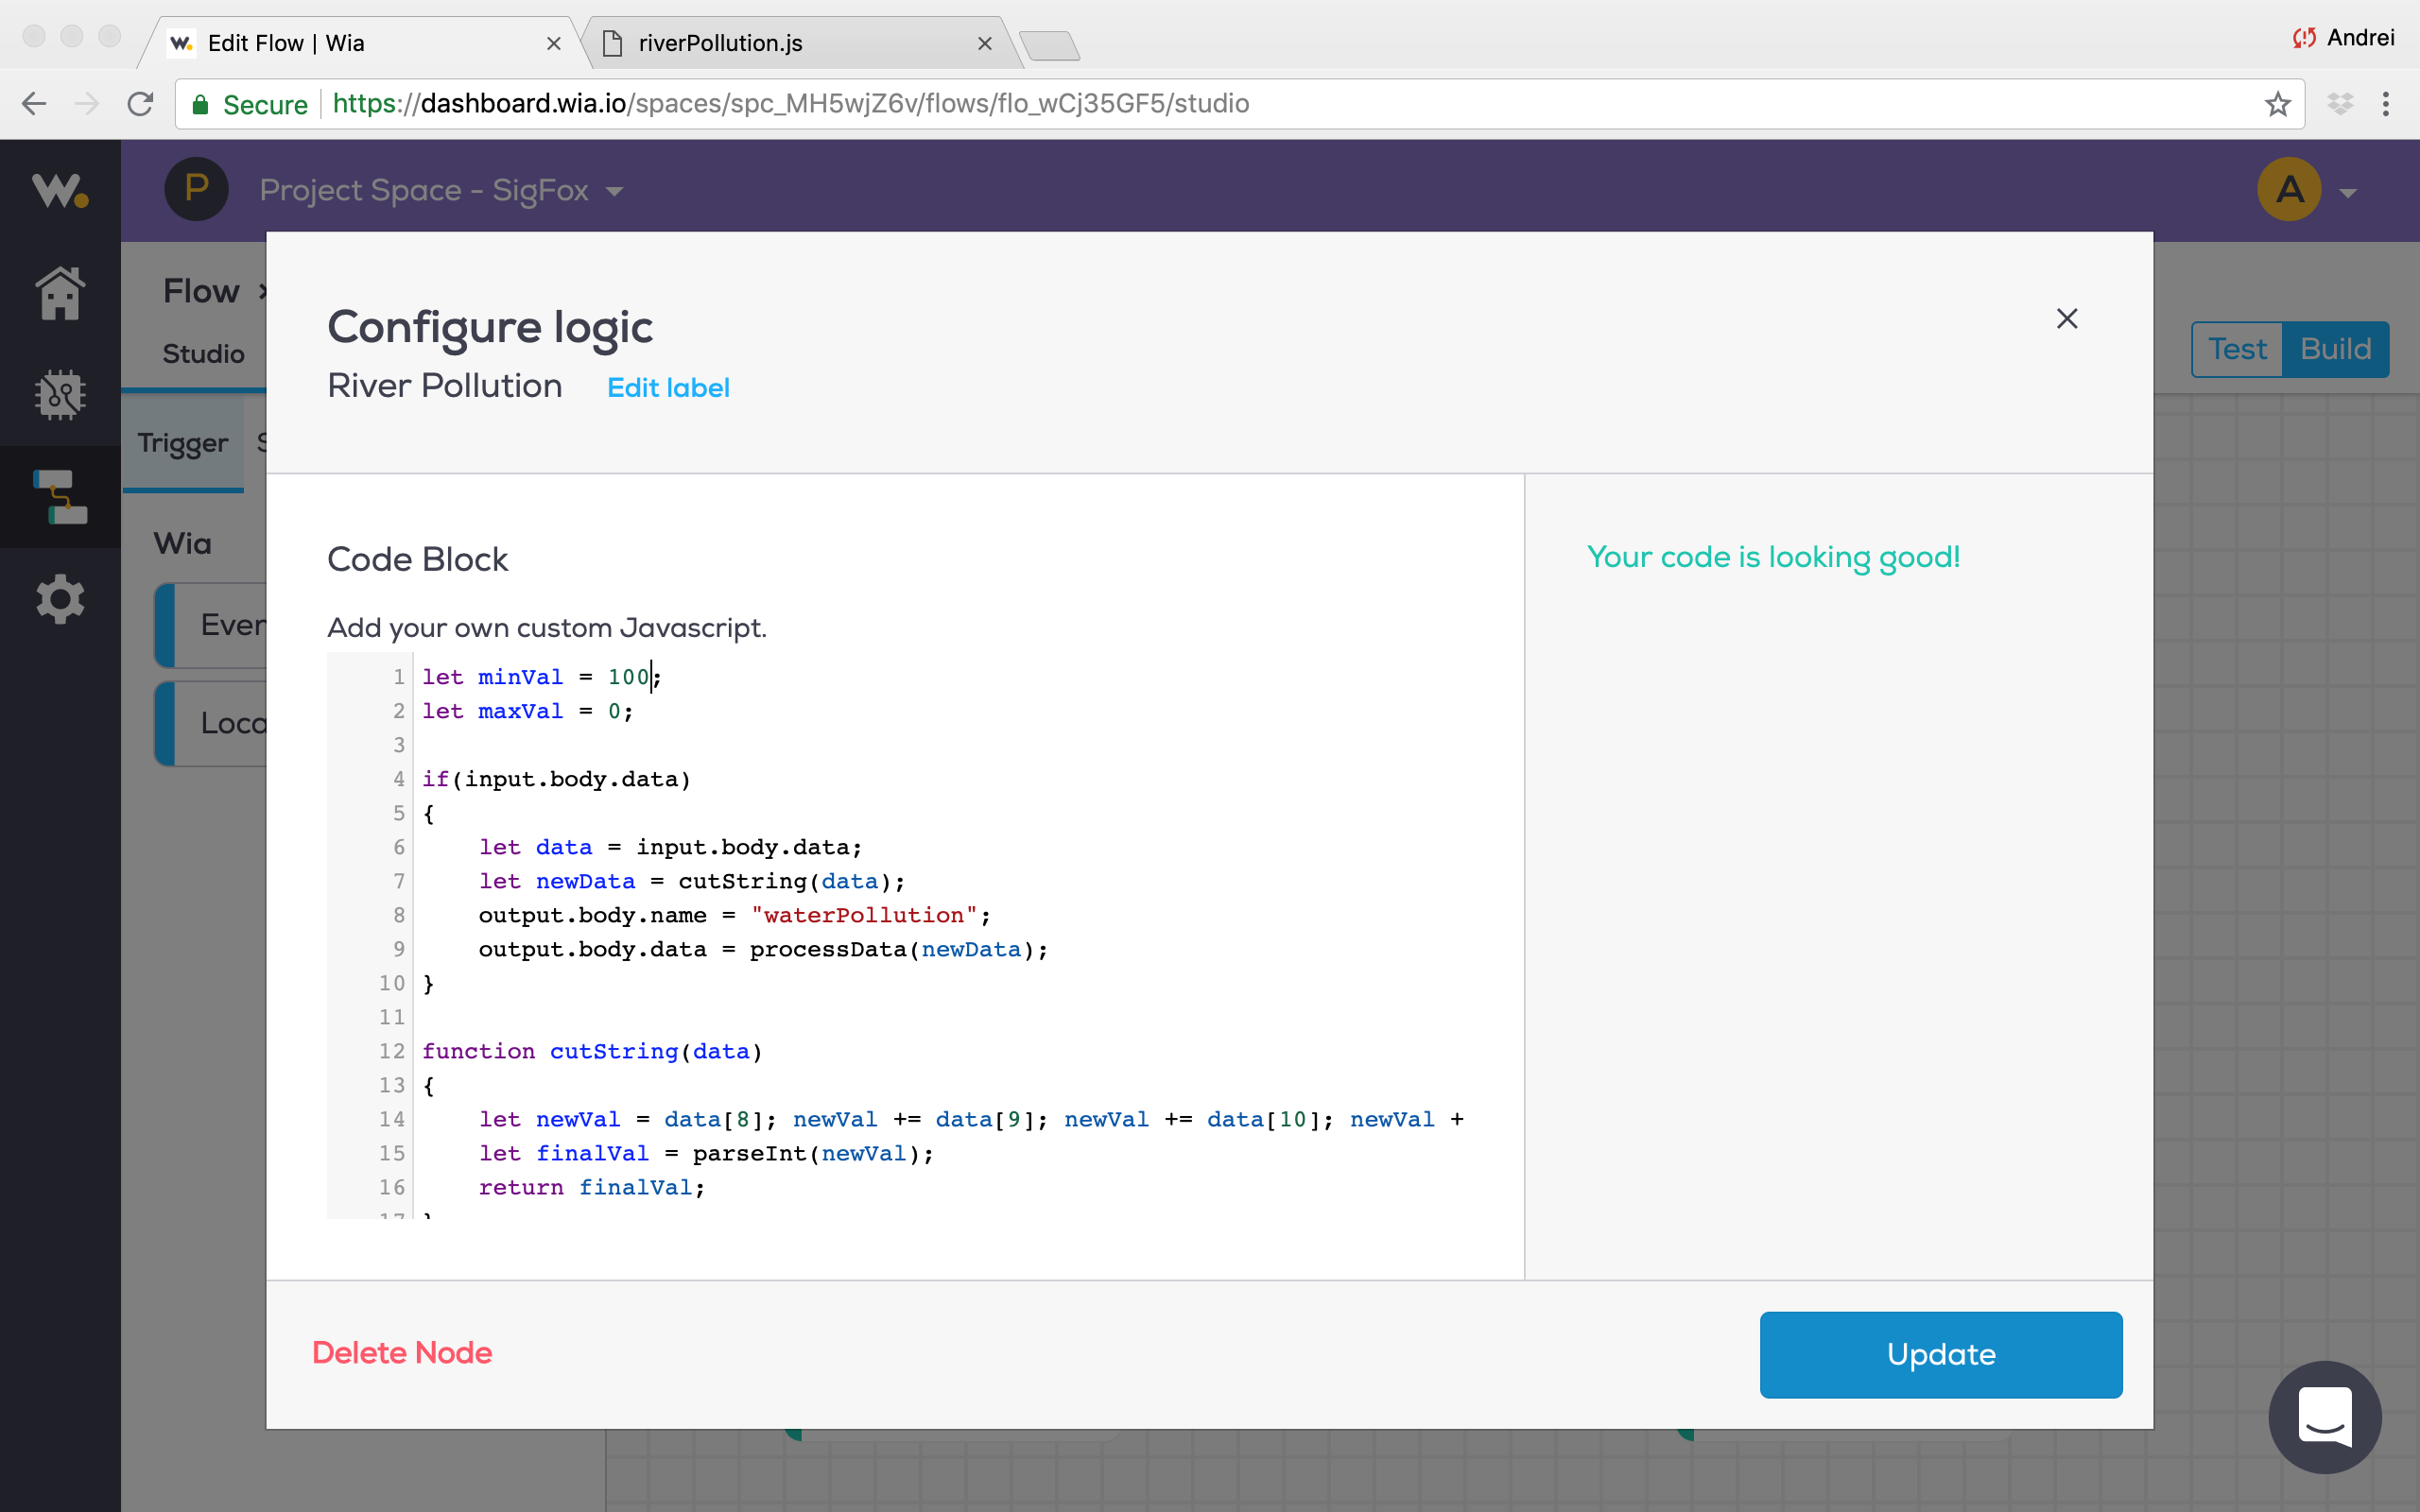Select the Trigger tab in Studio
The image size is (2420, 1512).
(x=183, y=443)
